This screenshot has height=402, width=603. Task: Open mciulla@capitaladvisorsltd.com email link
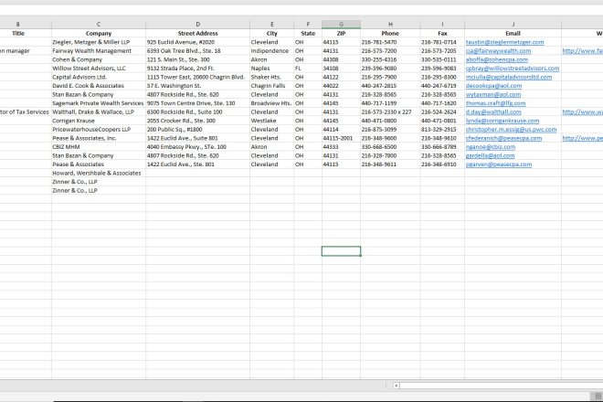tap(508, 77)
